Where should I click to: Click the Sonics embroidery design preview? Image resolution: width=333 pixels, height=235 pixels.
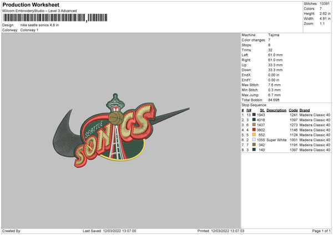[121, 130]
